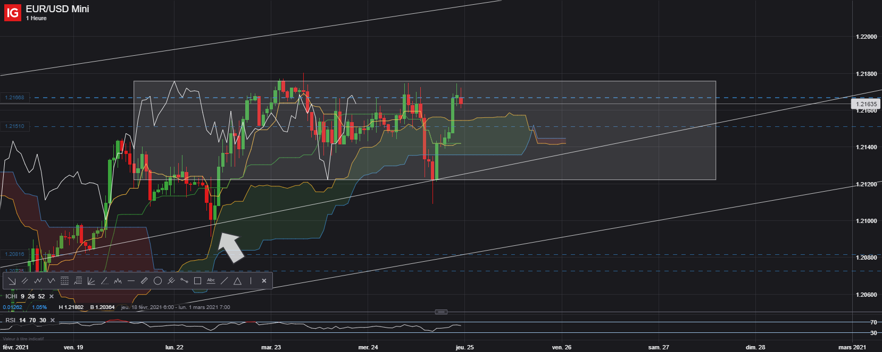Screen dimensions: 882x352
Task: Select the vertical line tool
Action: 251,281
